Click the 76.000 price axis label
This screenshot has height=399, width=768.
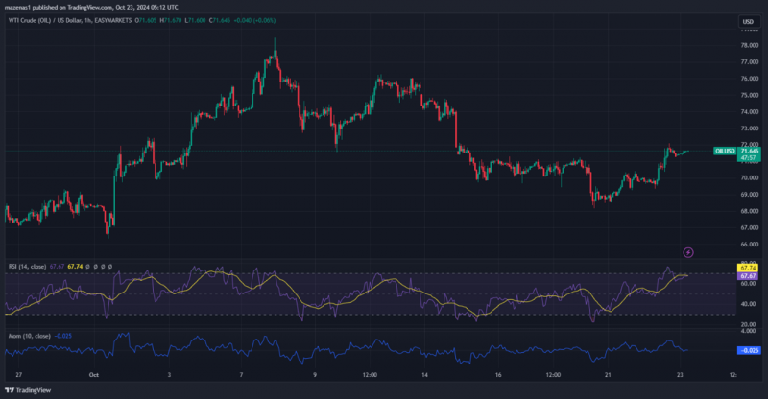coord(750,79)
